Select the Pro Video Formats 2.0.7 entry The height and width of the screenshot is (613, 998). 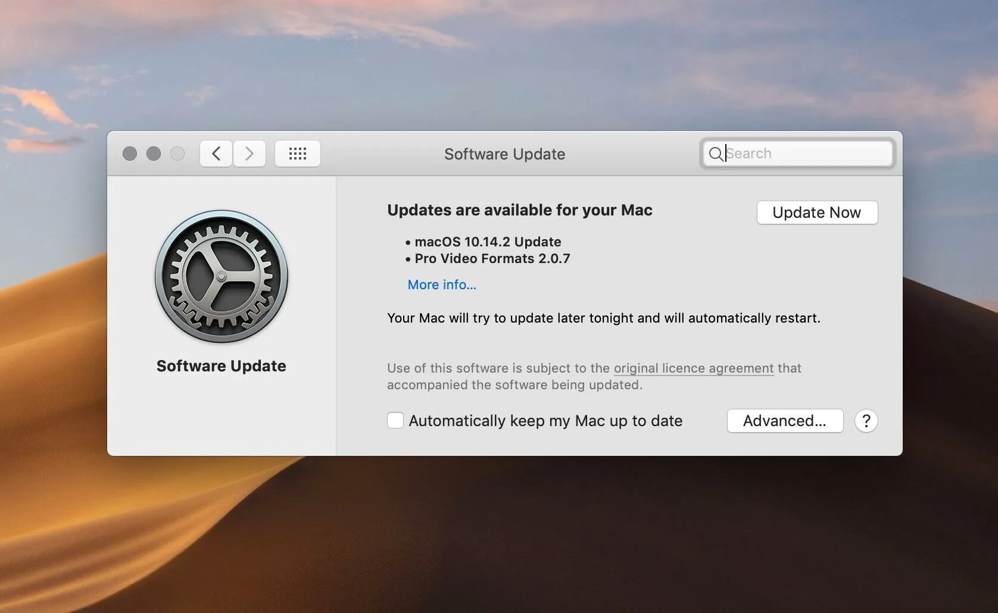(492, 258)
